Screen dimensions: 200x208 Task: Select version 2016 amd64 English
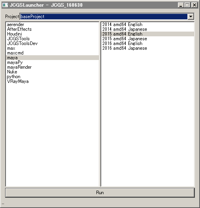[x=148, y=43]
